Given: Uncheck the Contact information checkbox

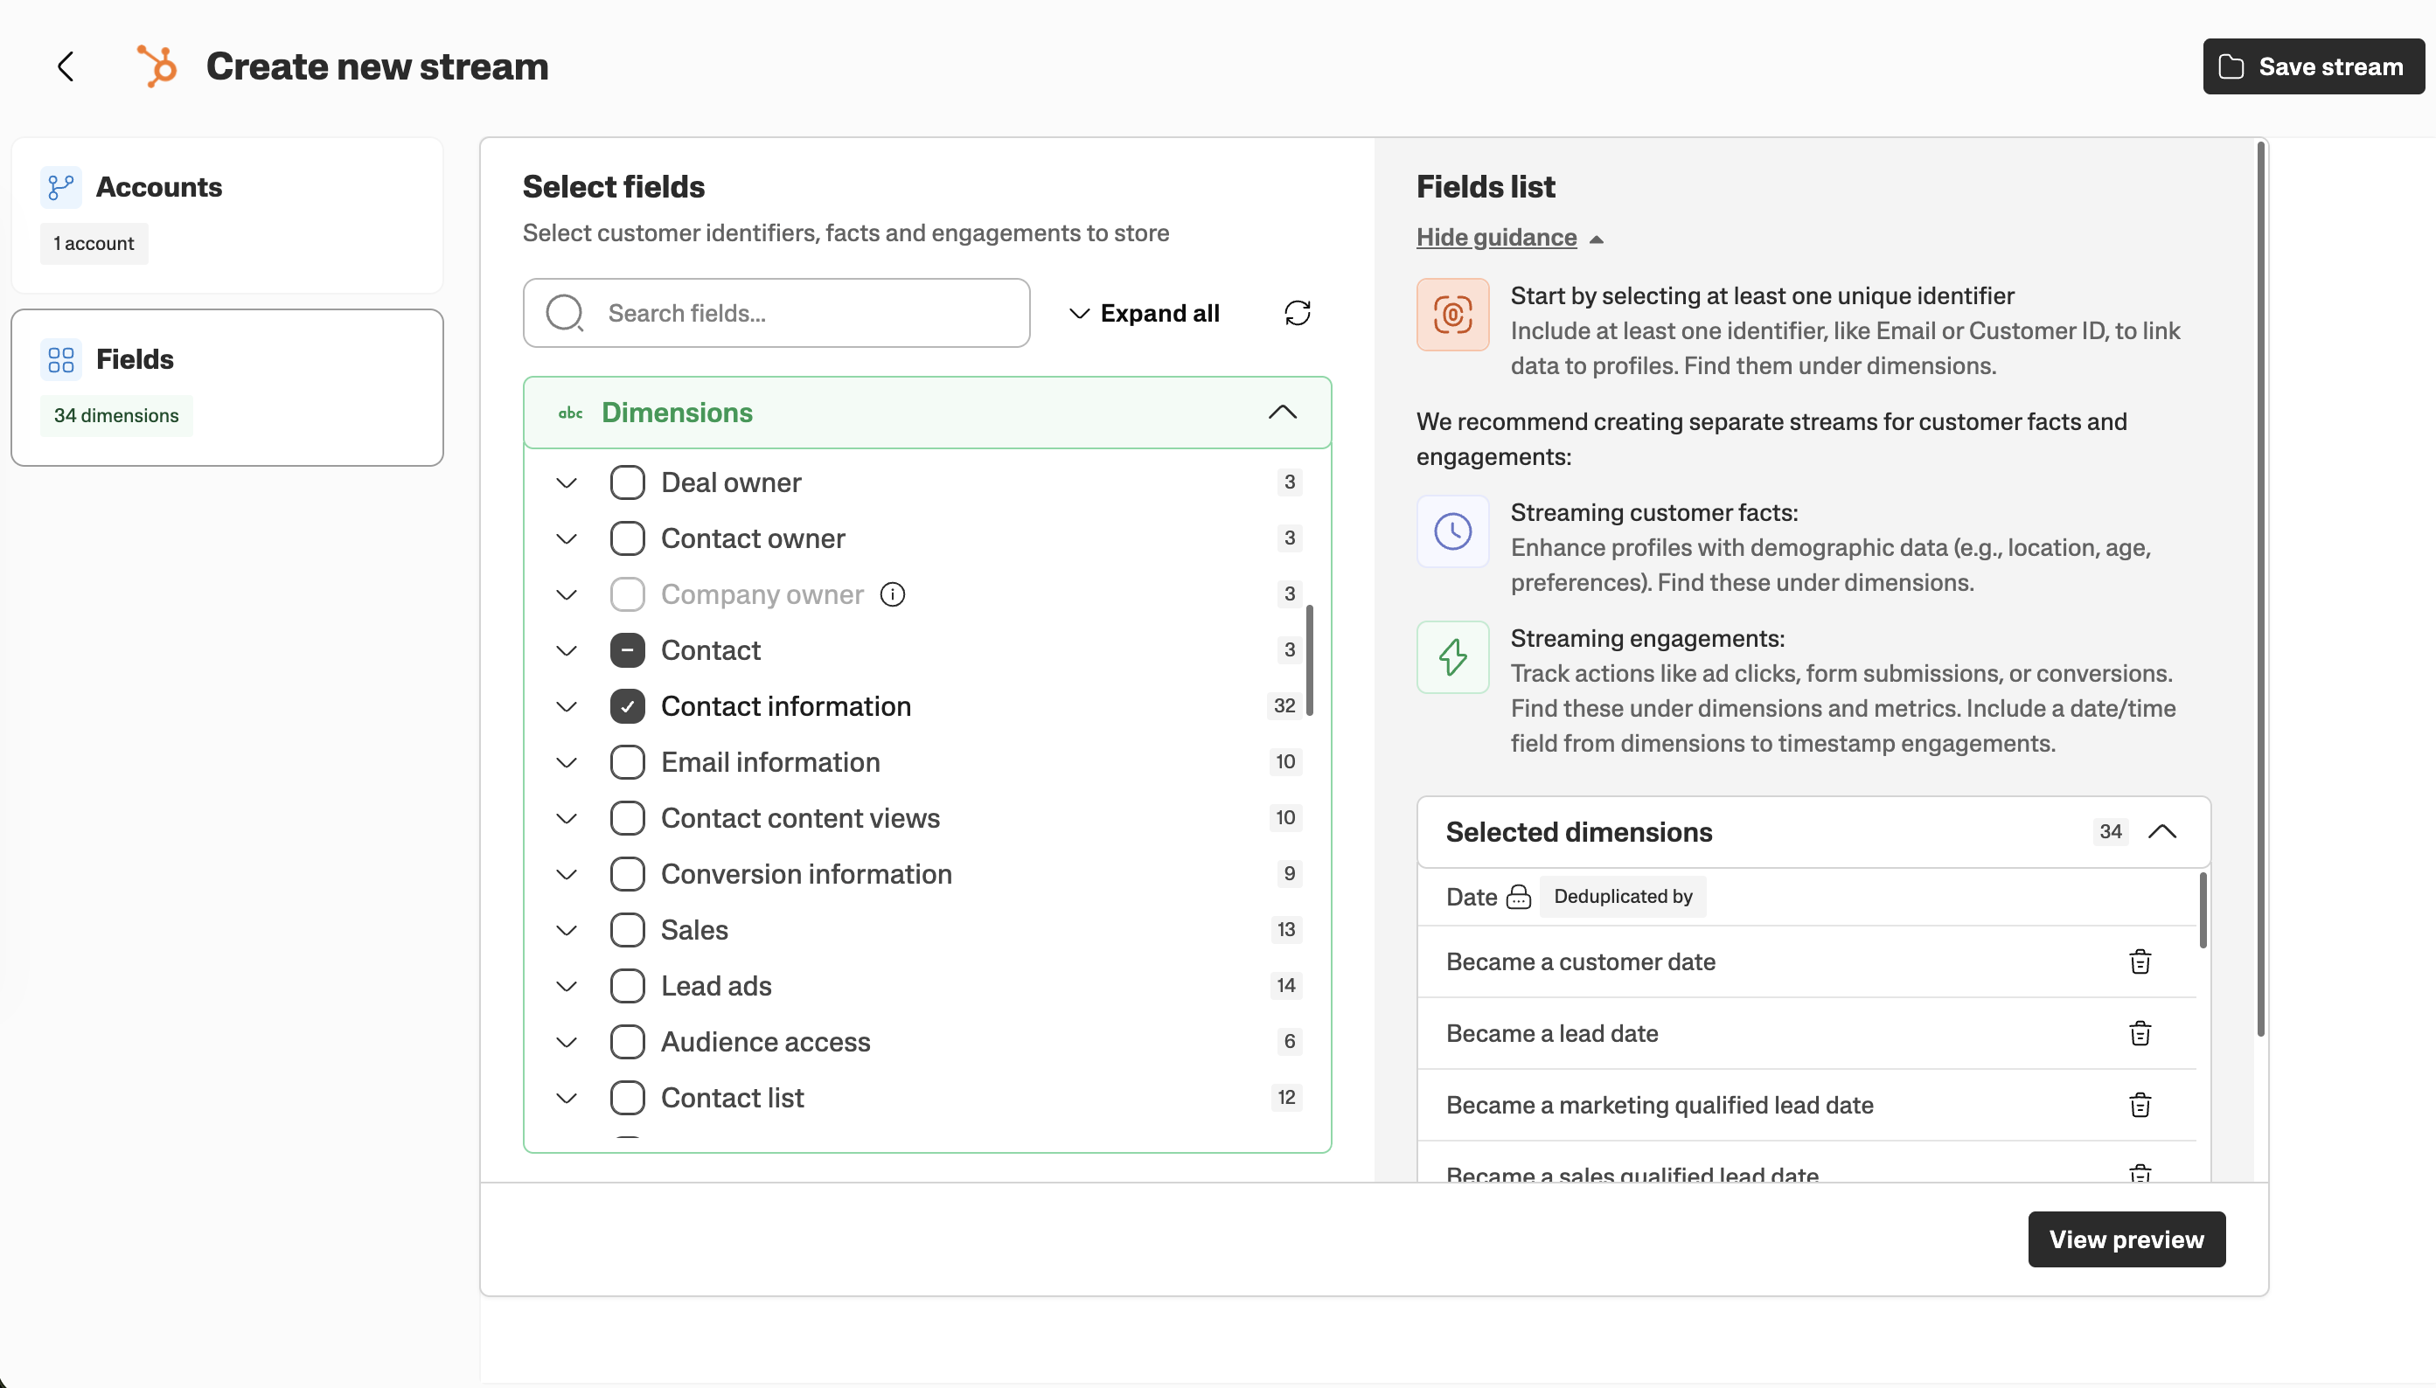Looking at the screenshot, I should [x=627, y=705].
